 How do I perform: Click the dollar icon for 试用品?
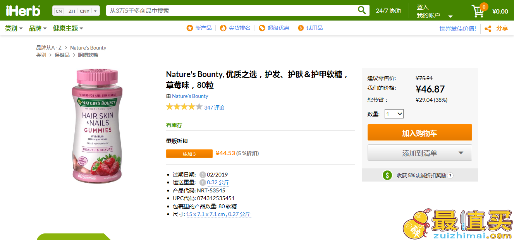[301, 28]
